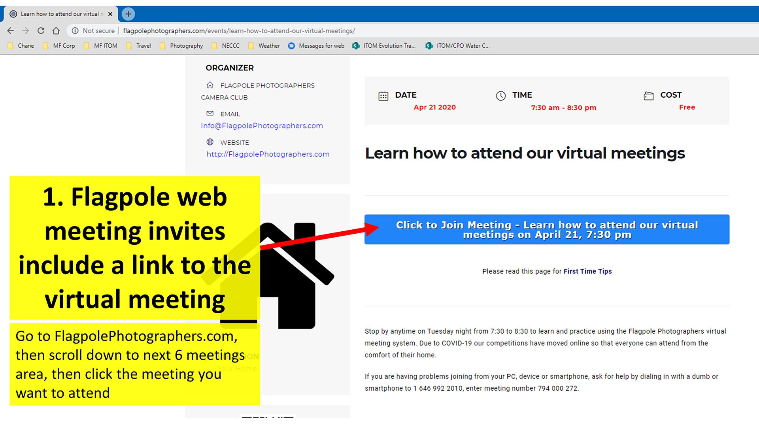This screenshot has width=759, height=427.
Task: Open the First Time Tips link
Action: pos(587,271)
